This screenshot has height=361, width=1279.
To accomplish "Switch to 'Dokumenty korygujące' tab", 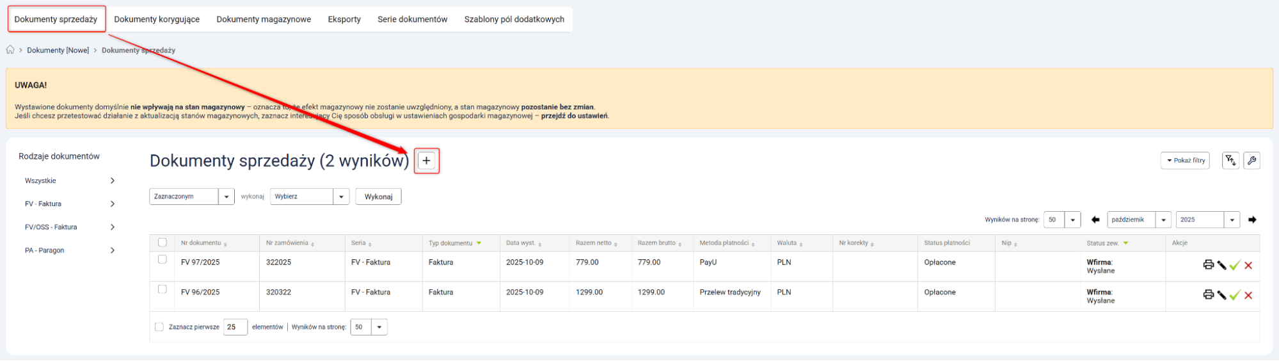I will (x=157, y=19).
